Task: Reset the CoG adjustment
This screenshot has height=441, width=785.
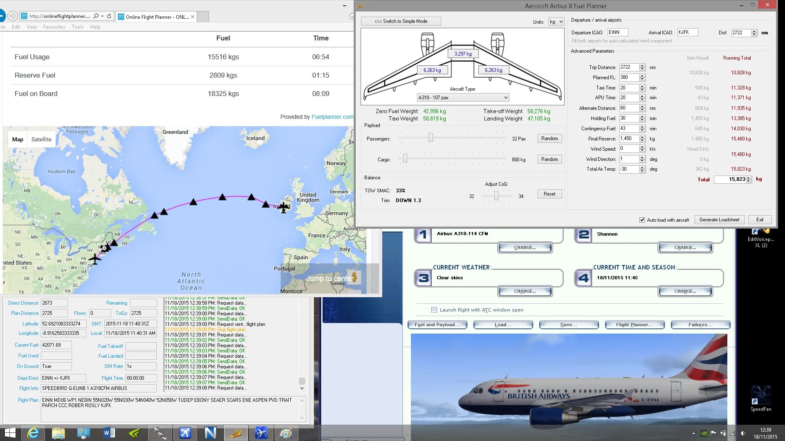Action: click(549, 194)
